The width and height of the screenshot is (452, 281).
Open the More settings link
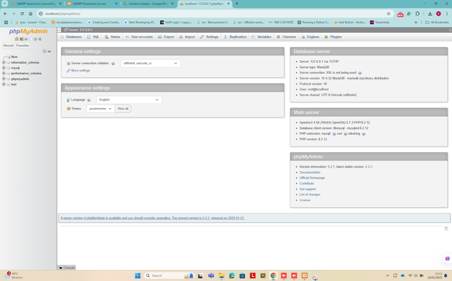pyautogui.click(x=80, y=71)
